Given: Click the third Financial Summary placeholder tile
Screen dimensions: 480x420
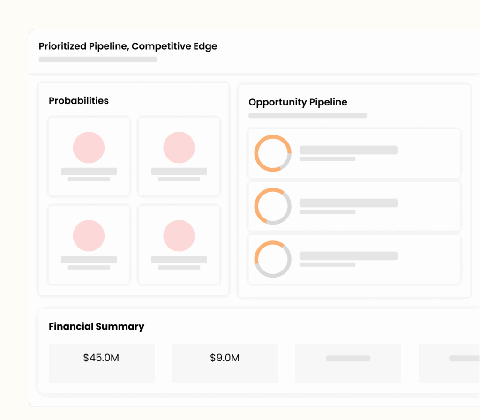Looking at the screenshot, I should click(348, 363).
